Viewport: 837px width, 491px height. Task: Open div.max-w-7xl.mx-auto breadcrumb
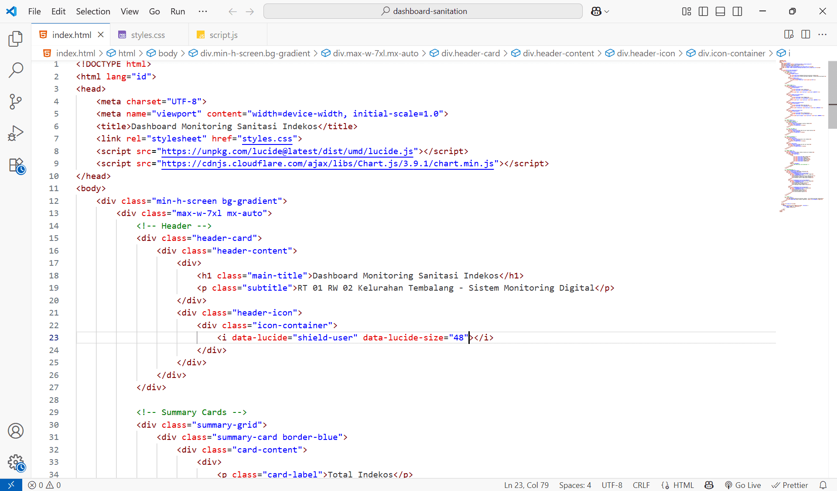(370, 53)
